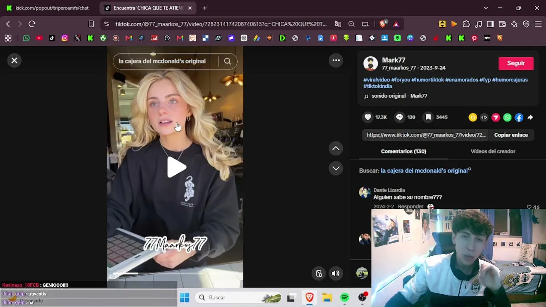Open Spotify from the taskbar
This screenshot has width=546, height=307.
(x=345, y=298)
